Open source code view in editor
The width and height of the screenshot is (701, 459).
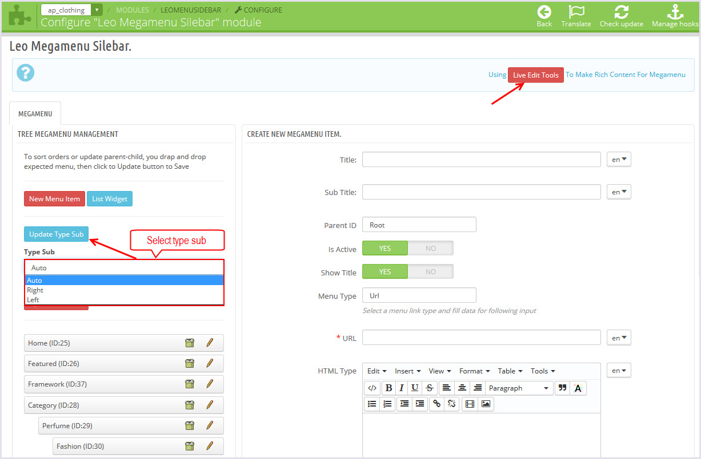point(372,388)
